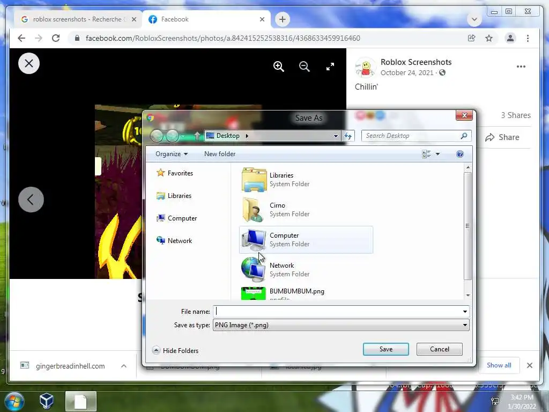Bookmark this page with the star icon

(489, 38)
